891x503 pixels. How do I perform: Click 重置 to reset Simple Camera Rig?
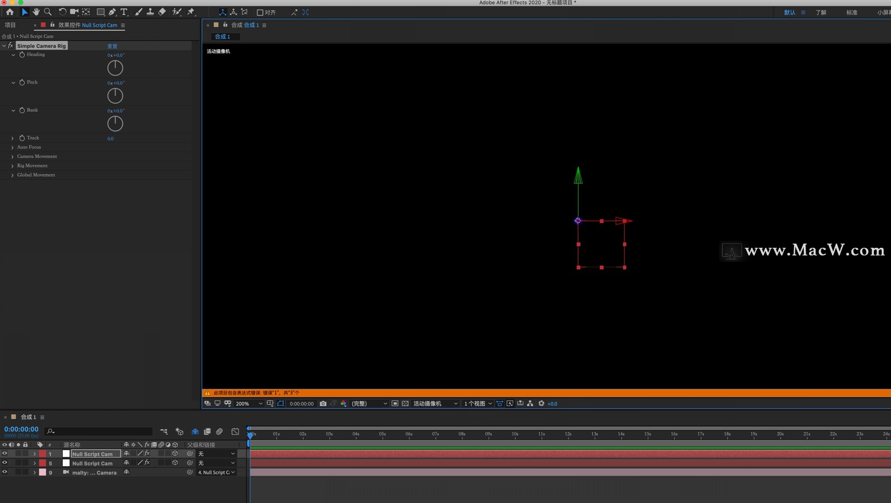[112, 46]
